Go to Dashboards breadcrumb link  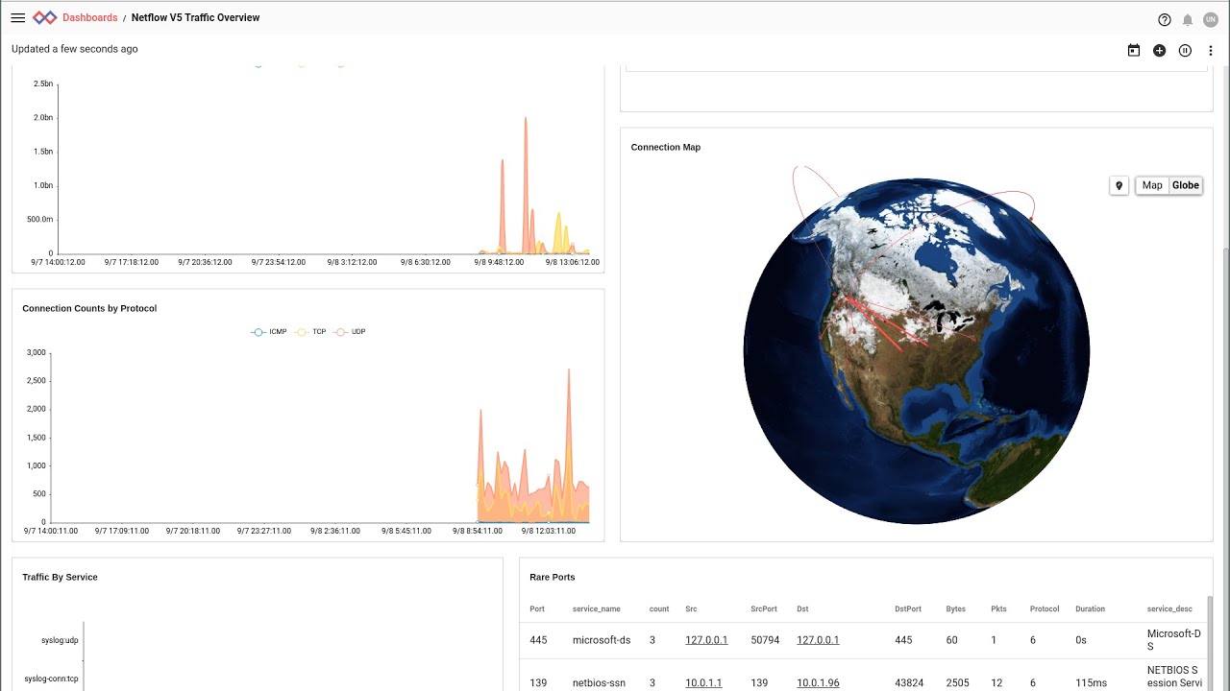(x=90, y=17)
